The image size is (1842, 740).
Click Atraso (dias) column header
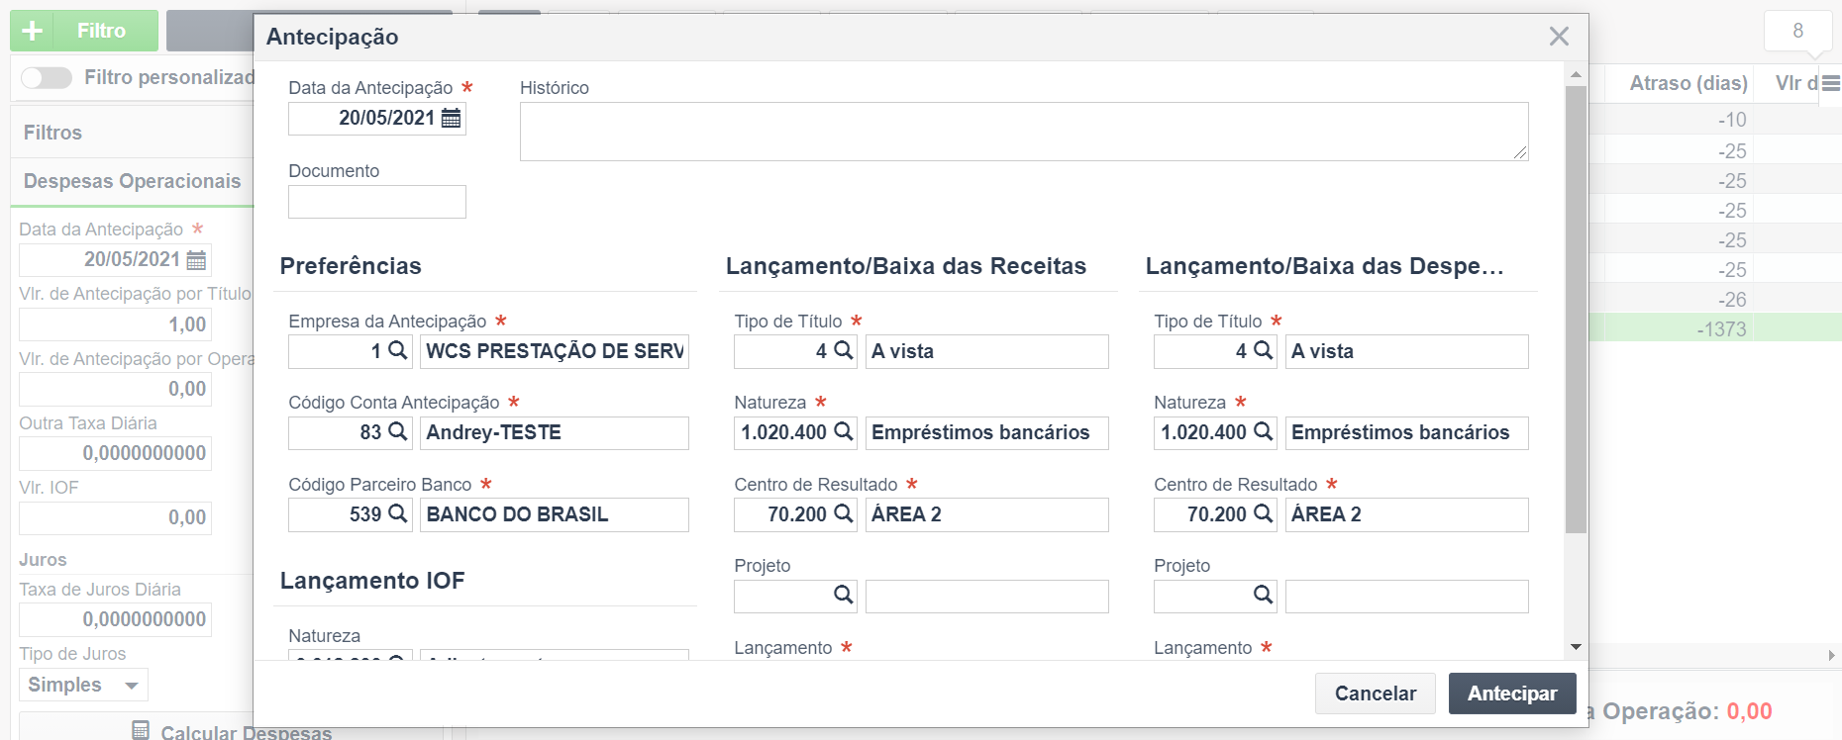(1688, 83)
